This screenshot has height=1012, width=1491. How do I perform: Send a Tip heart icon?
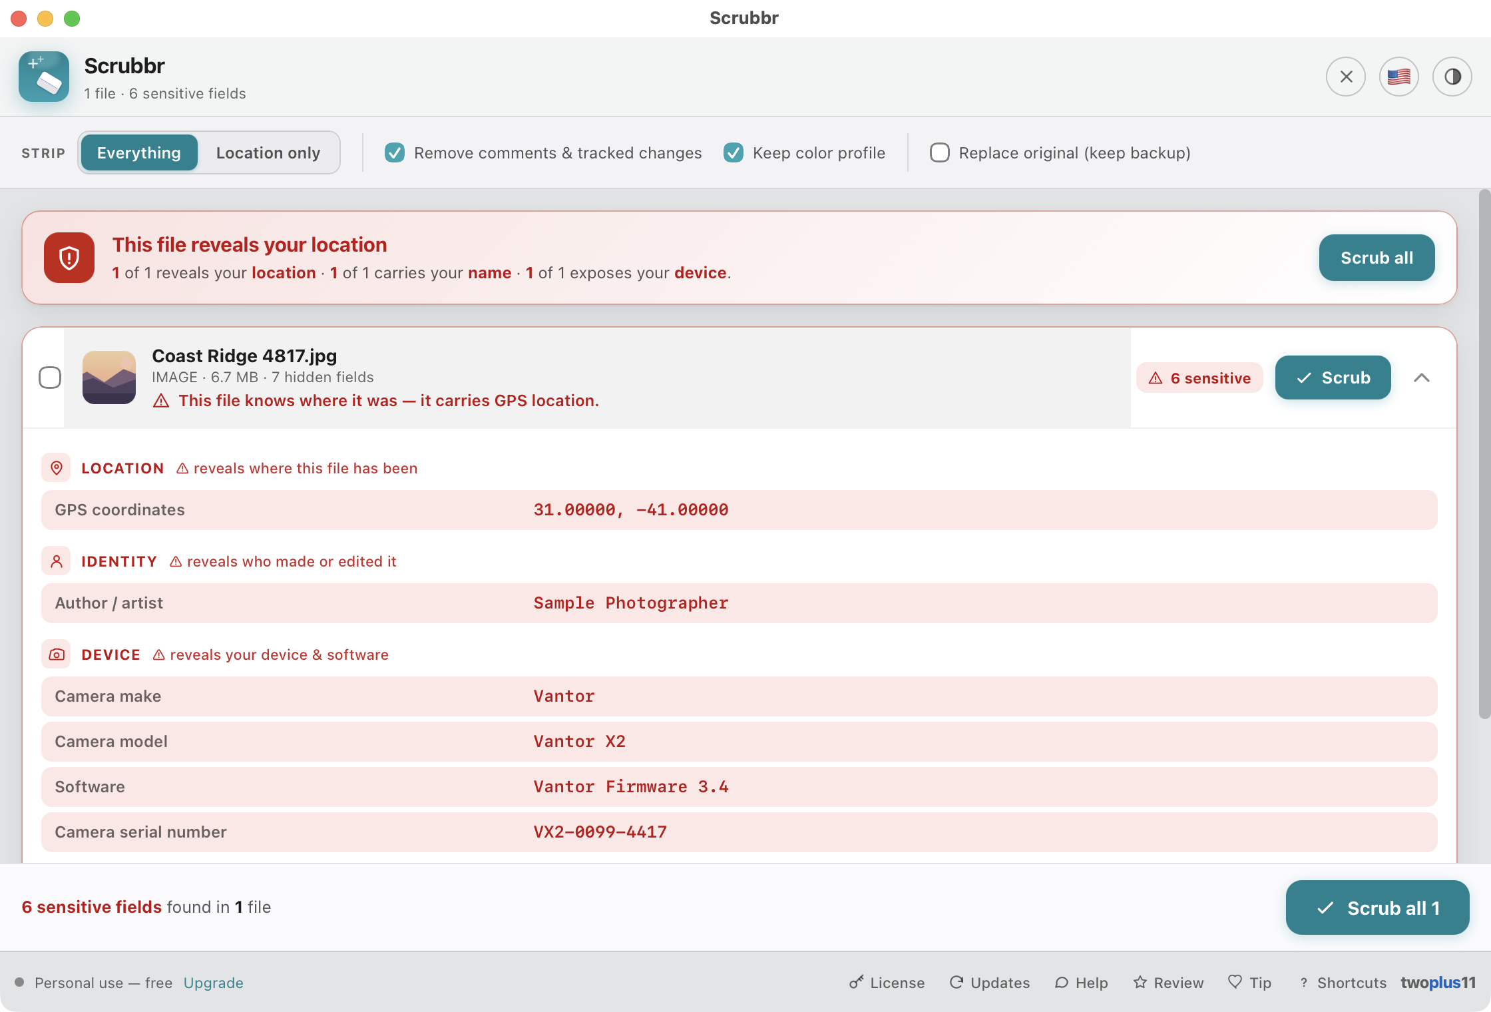point(1235,982)
